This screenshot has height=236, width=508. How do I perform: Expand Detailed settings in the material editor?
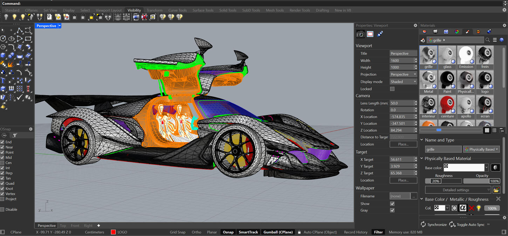tap(457, 189)
